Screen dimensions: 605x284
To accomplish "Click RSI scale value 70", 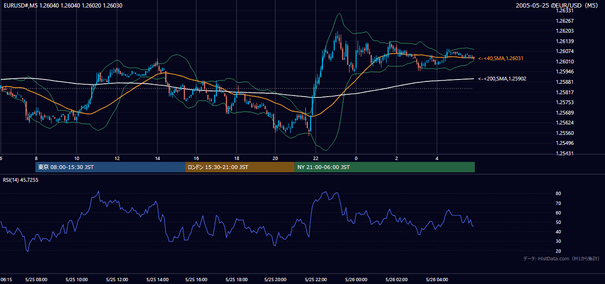I will (558, 203).
